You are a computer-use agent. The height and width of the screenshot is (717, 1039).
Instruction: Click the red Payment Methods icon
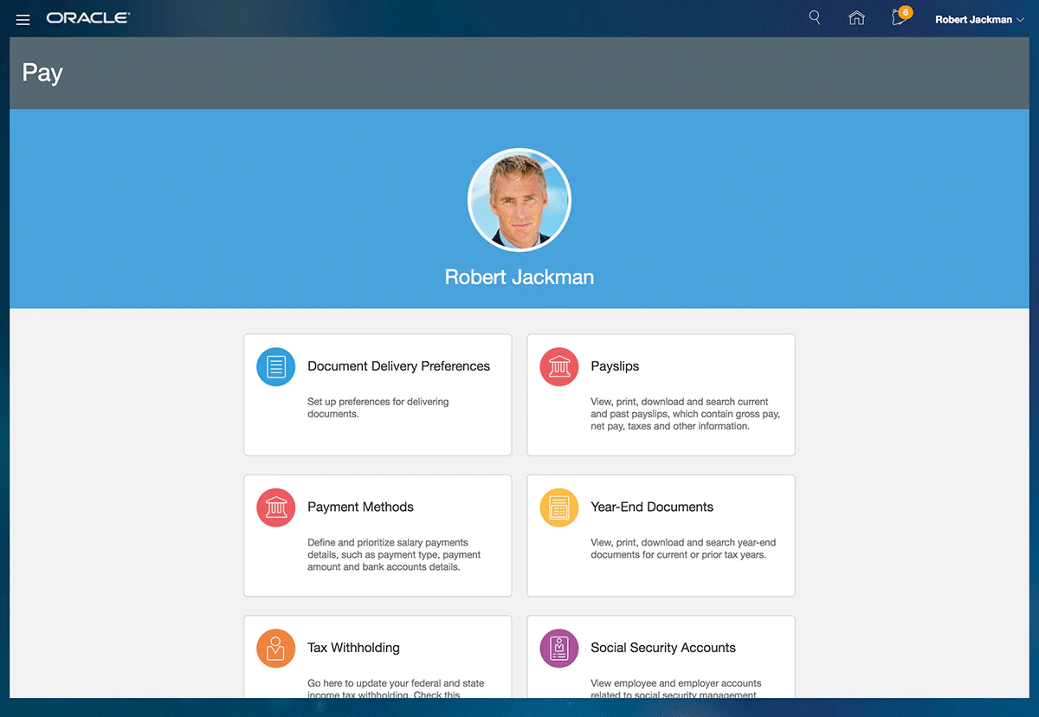pos(276,507)
